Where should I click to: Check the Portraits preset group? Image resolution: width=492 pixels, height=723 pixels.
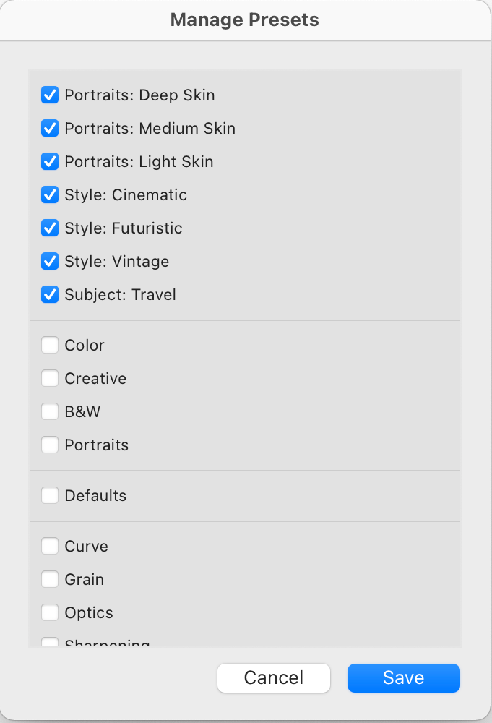click(x=50, y=445)
